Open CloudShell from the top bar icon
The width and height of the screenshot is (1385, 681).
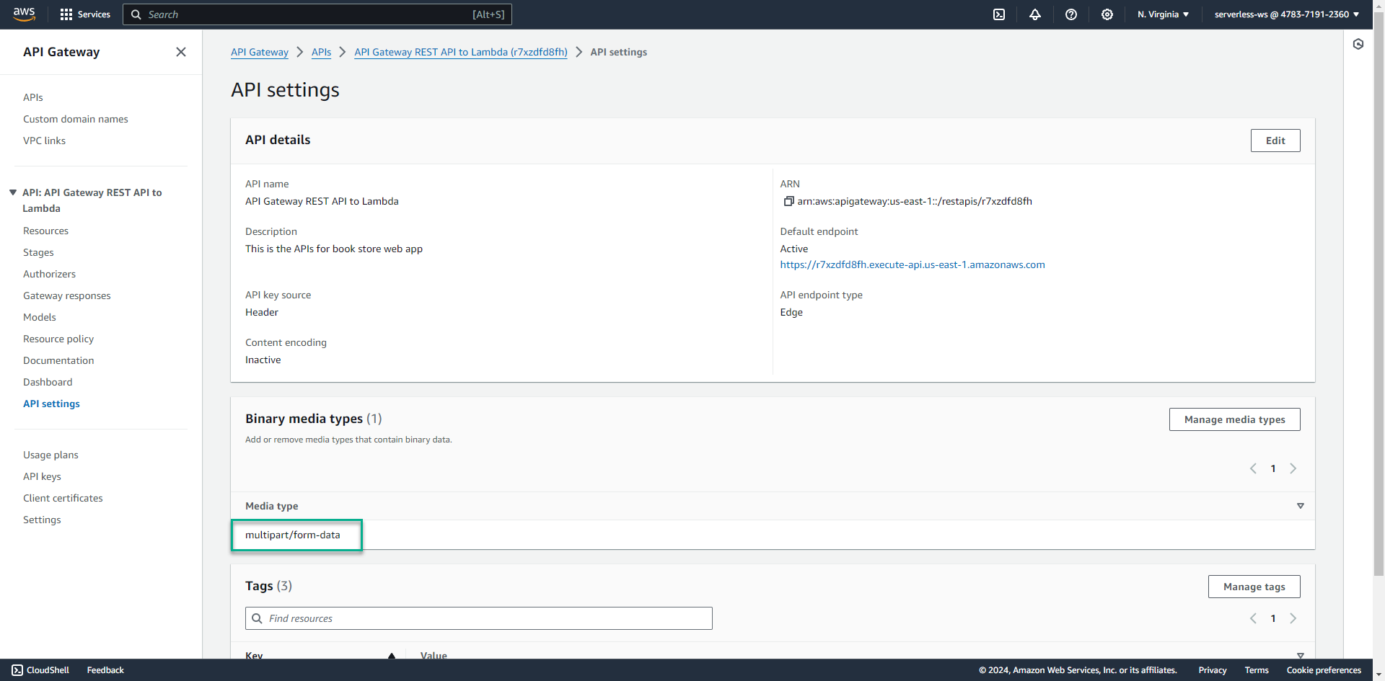coord(999,14)
